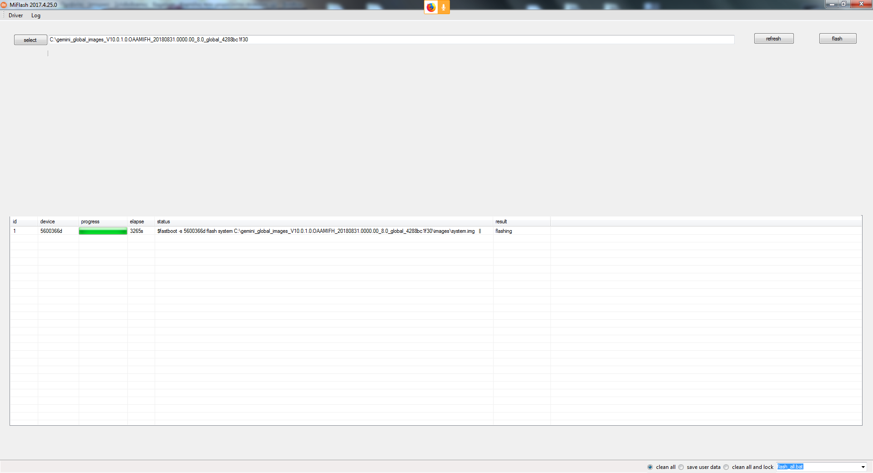Close the MiFlash window

(861, 4)
